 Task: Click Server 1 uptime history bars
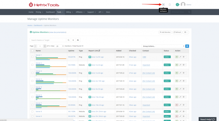(x=51, y=58)
